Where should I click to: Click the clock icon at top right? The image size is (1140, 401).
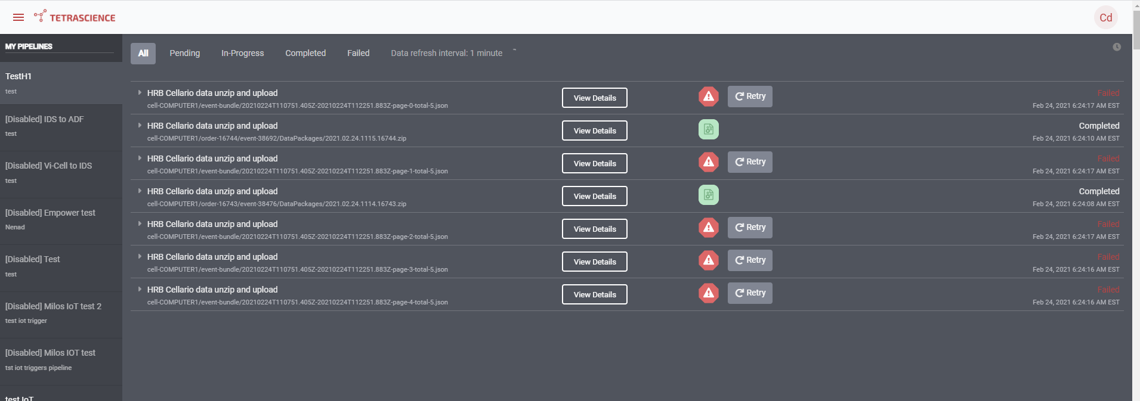[1117, 47]
